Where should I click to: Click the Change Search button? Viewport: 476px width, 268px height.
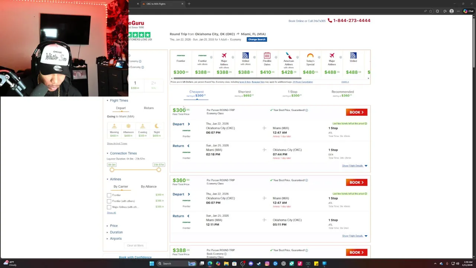pyautogui.click(x=257, y=39)
